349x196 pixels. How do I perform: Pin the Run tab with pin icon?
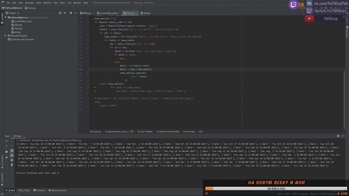7,157
